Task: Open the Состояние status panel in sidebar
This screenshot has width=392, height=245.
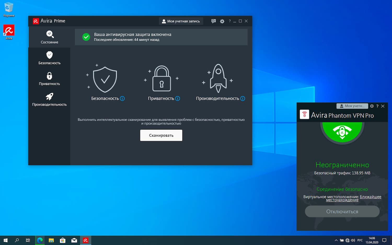Action: tap(49, 37)
